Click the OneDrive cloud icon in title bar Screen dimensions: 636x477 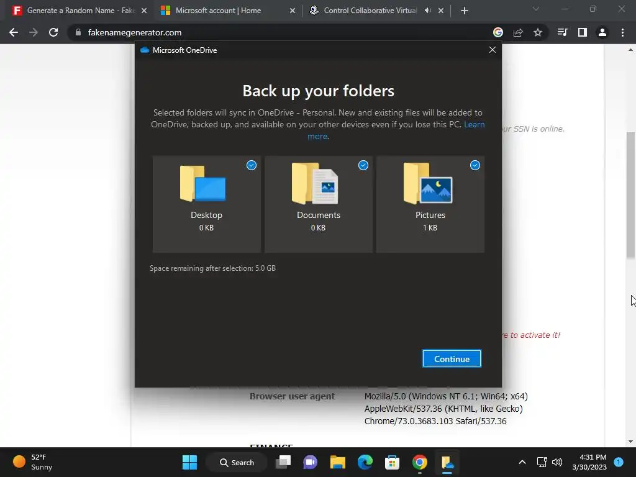[x=144, y=50]
